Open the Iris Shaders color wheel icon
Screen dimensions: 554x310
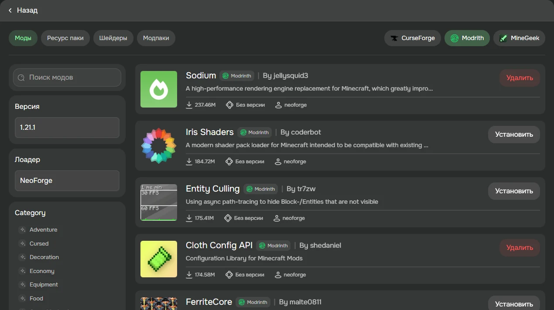pyautogui.click(x=159, y=146)
